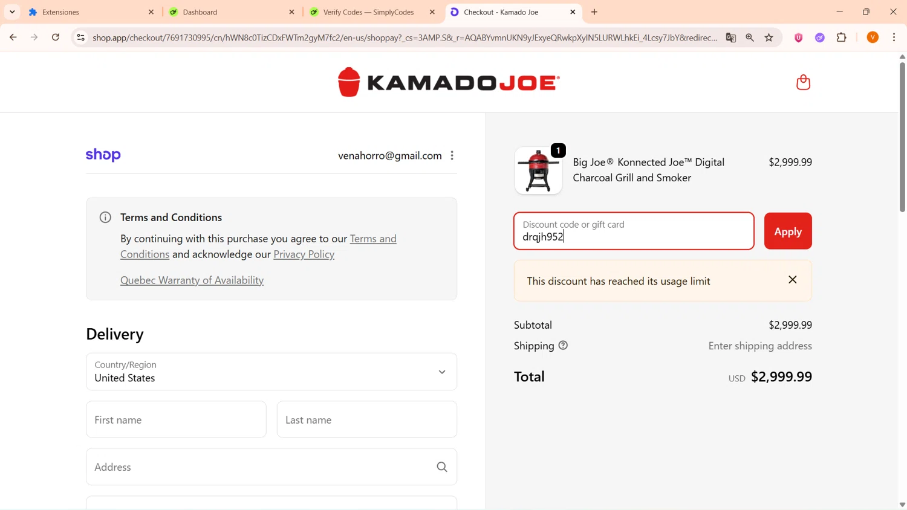Go forward in browser history
907x510 pixels.
(34, 37)
